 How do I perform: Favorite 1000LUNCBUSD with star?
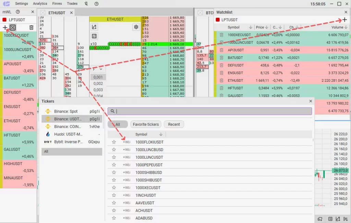114,149
